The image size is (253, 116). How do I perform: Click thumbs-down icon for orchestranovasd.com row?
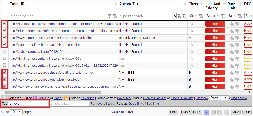tap(237, 52)
